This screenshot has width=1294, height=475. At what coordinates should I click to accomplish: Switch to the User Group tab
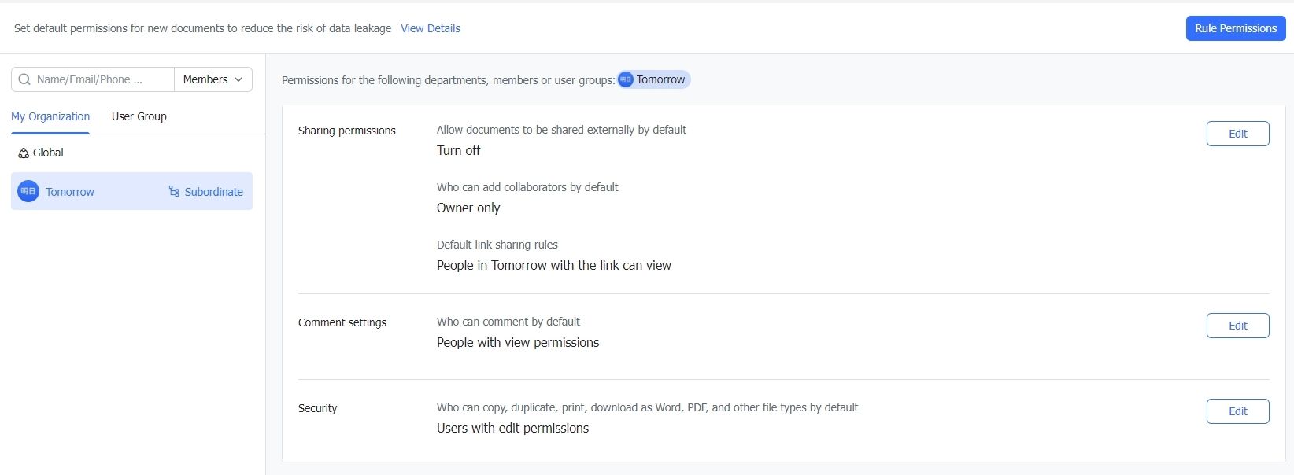[139, 116]
